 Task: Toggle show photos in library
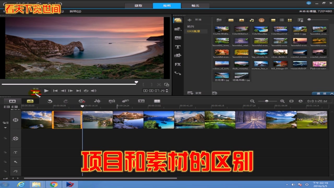tap(241, 20)
